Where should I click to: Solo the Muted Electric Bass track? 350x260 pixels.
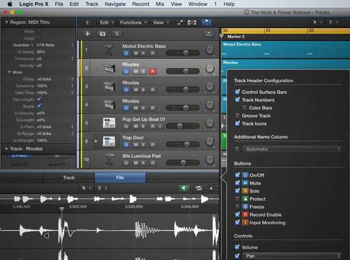(x=143, y=53)
